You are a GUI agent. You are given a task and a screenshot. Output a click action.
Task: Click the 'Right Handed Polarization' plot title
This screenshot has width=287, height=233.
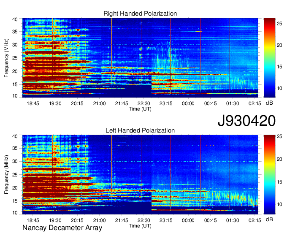[140, 14]
